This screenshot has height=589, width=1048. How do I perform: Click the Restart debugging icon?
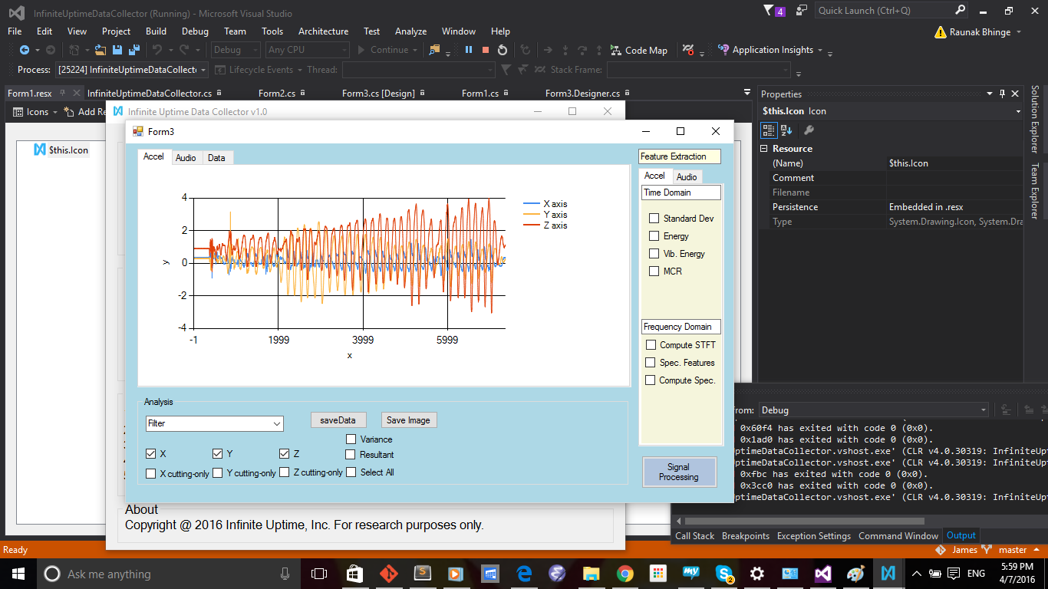click(503, 50)
